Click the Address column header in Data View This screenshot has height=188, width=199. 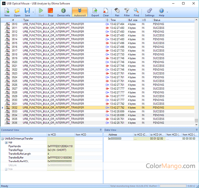pyautogui.click(x=119, y=134)
